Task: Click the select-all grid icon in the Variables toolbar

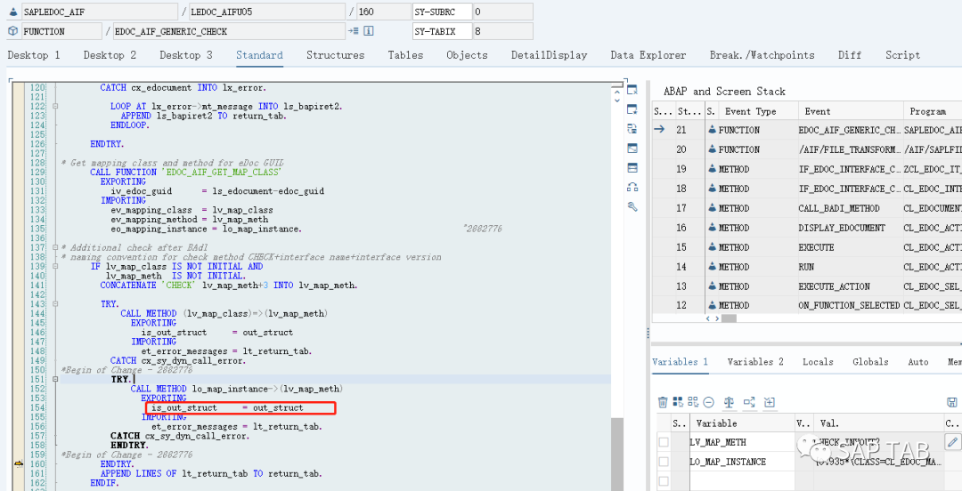Action: pos(678,402)
